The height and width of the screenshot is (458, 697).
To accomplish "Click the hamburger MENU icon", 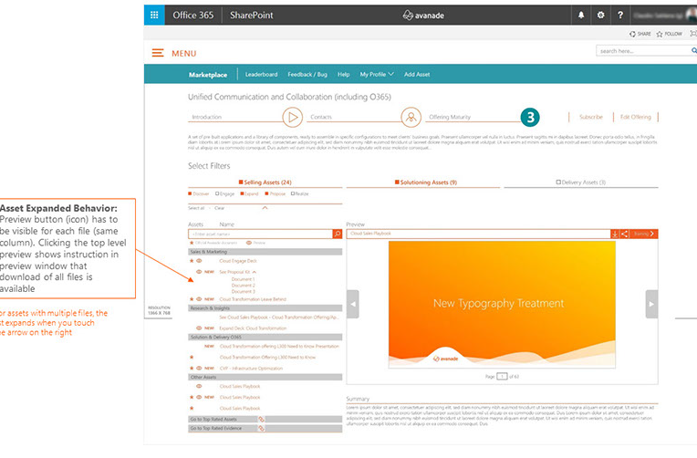I will (159, 54).
